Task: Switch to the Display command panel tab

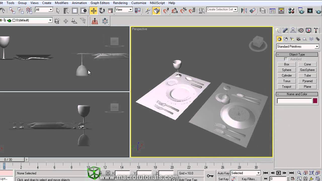Action: (308, 30)
